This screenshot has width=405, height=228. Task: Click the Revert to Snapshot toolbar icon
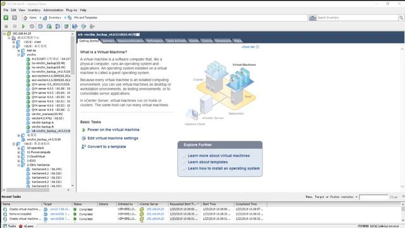(x=49, y=27)
